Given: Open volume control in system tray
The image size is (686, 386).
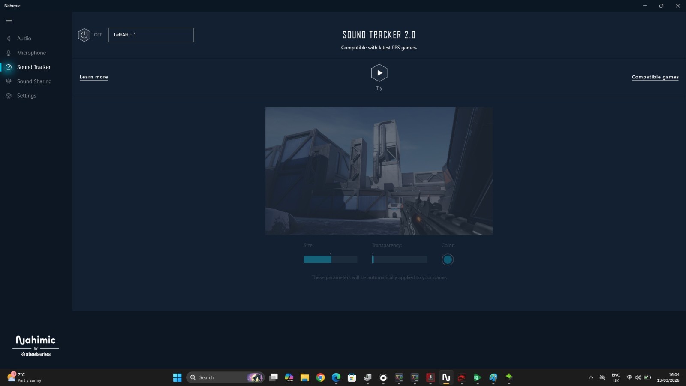Looking at the screenshot, I should coord(638,377).
